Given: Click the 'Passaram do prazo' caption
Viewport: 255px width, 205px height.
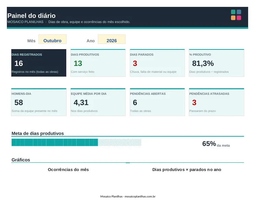Looking at the screenshot, I should point(202,111).
